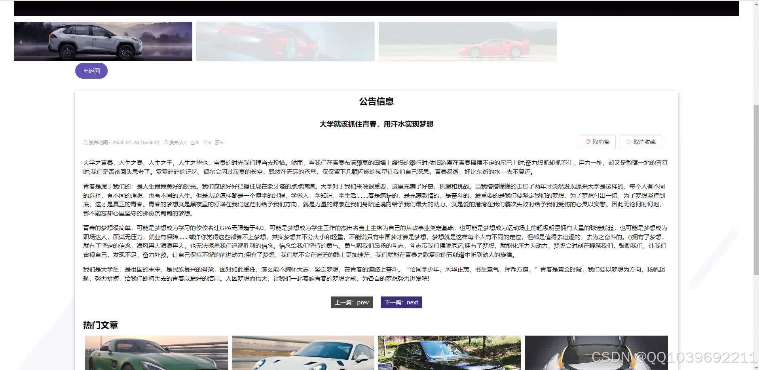
Task: Click the 返回 button to go back
Action: [x=91, y=71]
